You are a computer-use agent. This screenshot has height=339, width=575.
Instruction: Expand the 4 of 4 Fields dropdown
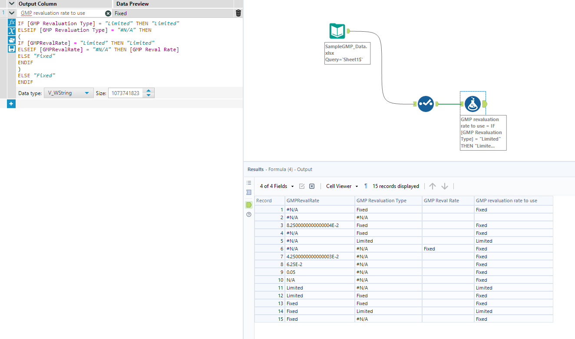(x=277, y=186)
